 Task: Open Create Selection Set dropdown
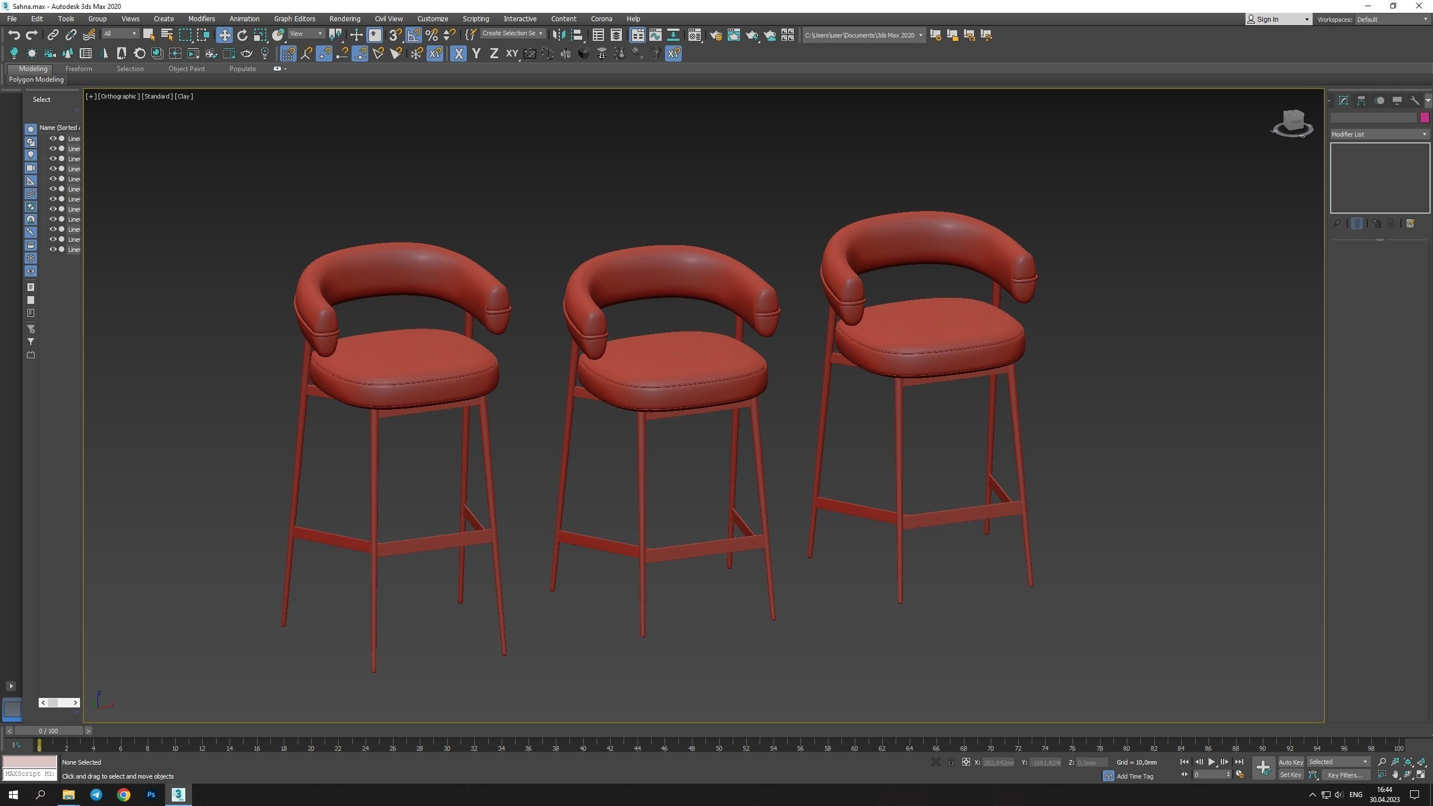pos(512,34)
